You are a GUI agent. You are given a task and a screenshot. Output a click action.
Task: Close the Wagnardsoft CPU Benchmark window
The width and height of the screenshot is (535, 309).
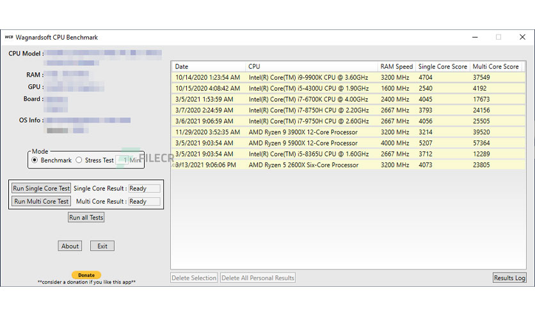[522, 37]
